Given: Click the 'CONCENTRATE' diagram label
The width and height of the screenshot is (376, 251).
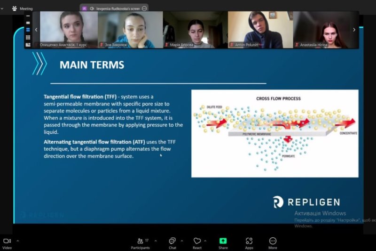Looking at the screenshot, I should pyautogui.click(x=348, y=133).
